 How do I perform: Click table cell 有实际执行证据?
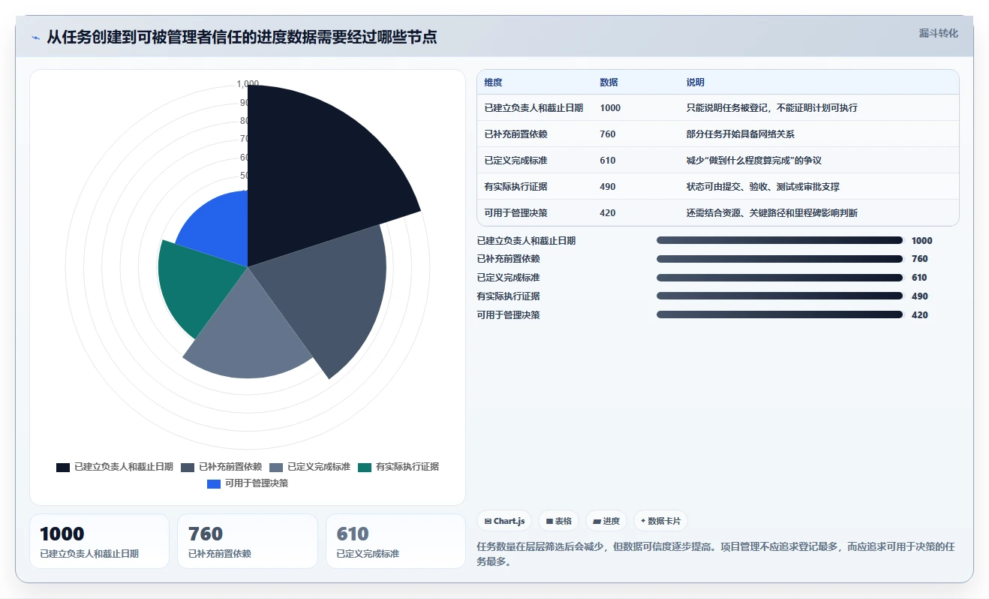coord(516,187)
